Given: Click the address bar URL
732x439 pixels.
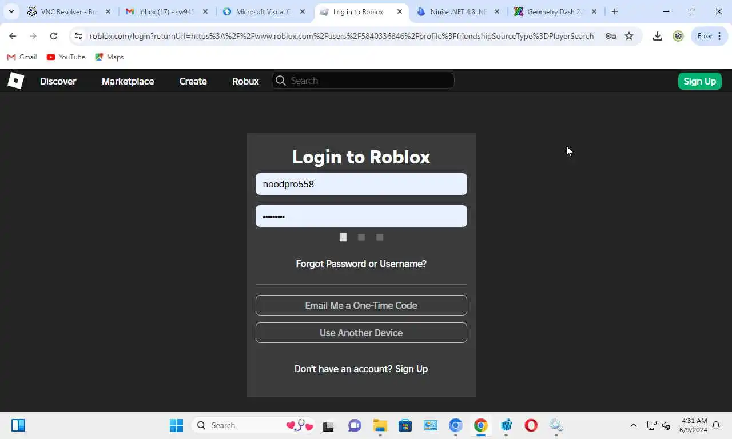Looking at the screenshot, I should click(341, 36).
